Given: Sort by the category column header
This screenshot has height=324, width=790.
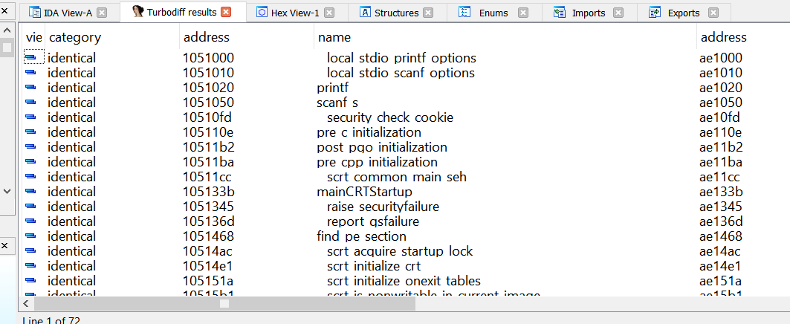Looking at the screenshot, I should 74,37.
